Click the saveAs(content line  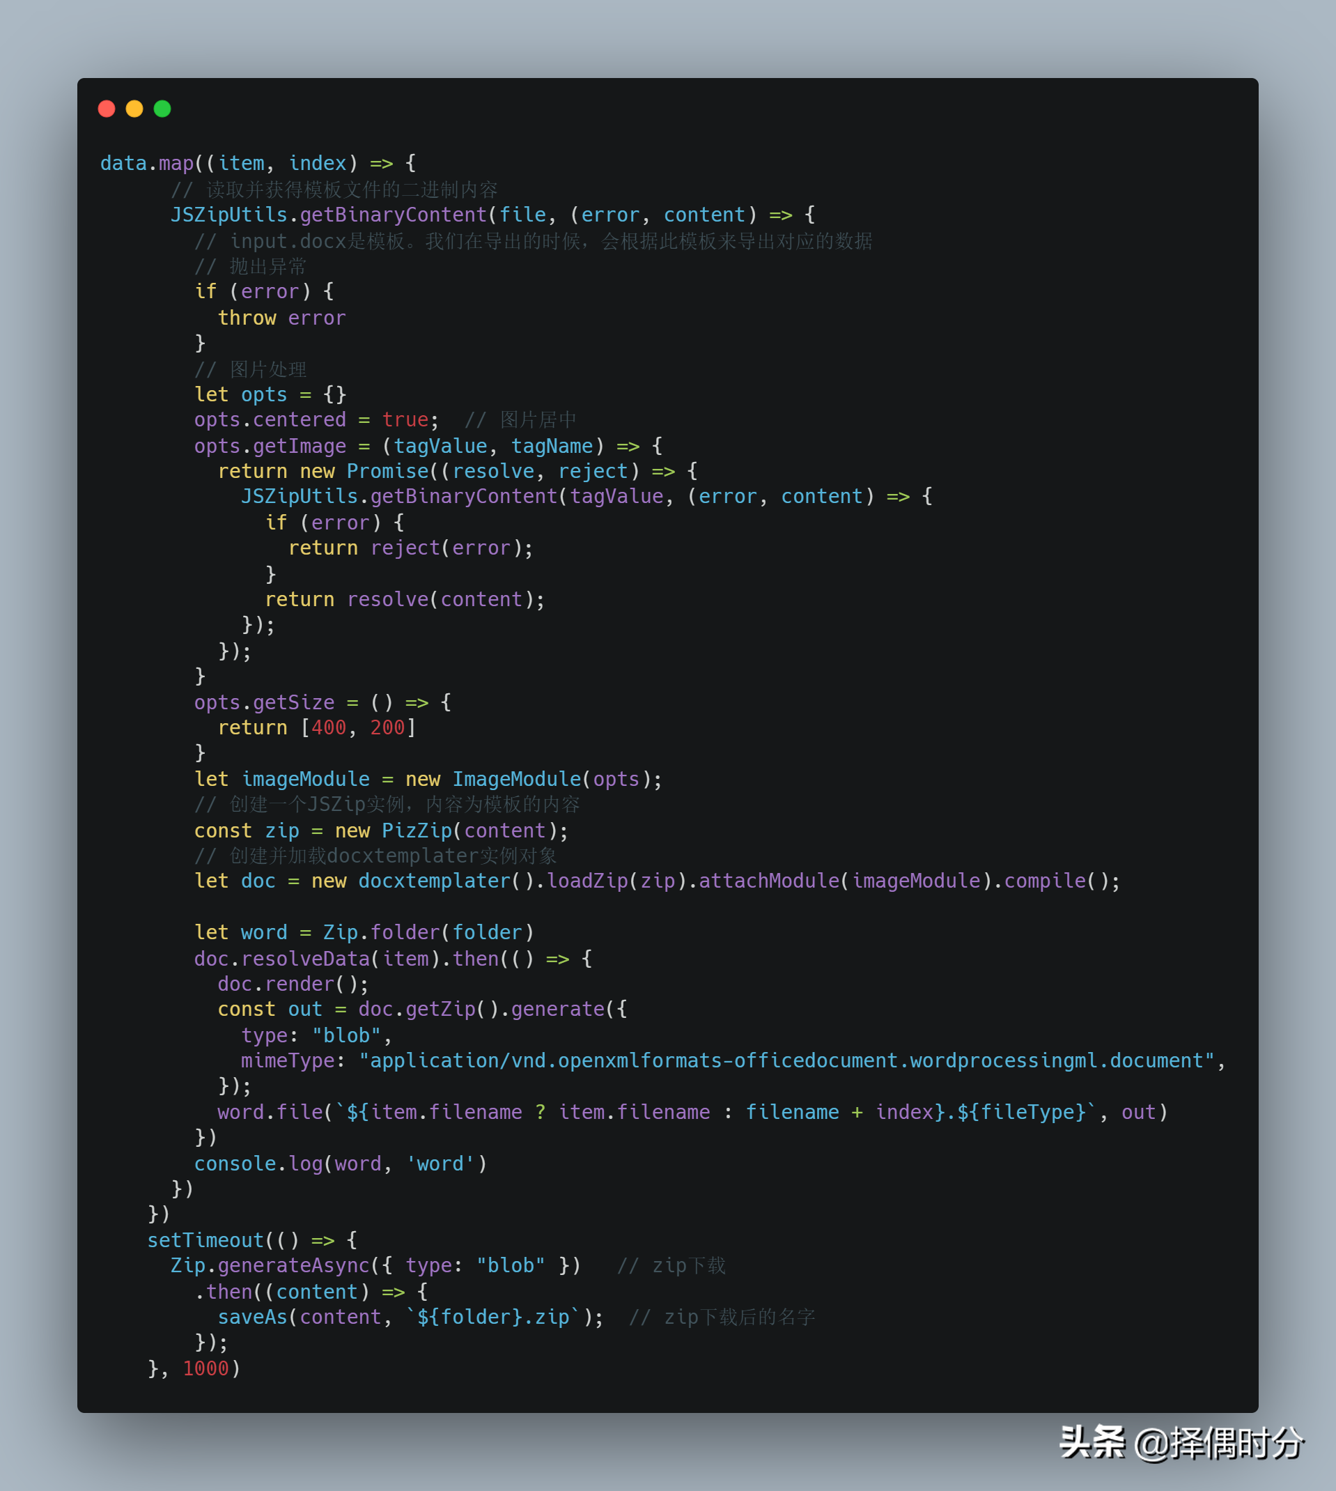pyautogui.click(x=410, y=1317)
